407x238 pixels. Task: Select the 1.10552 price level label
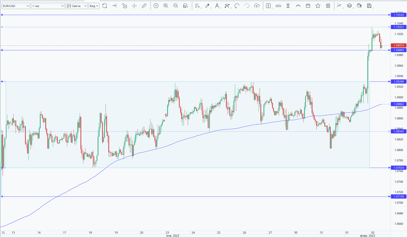399,15
